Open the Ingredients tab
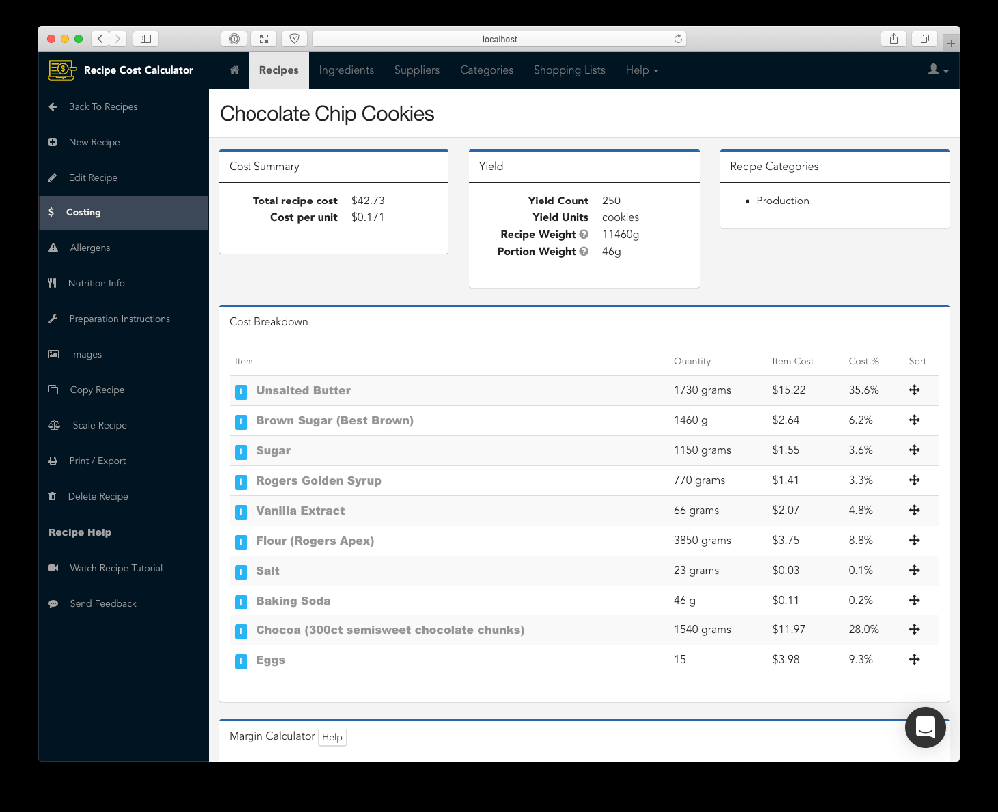The width and height of the screenshot is (998, 812). pyautogui.click(x=346, y=70)
